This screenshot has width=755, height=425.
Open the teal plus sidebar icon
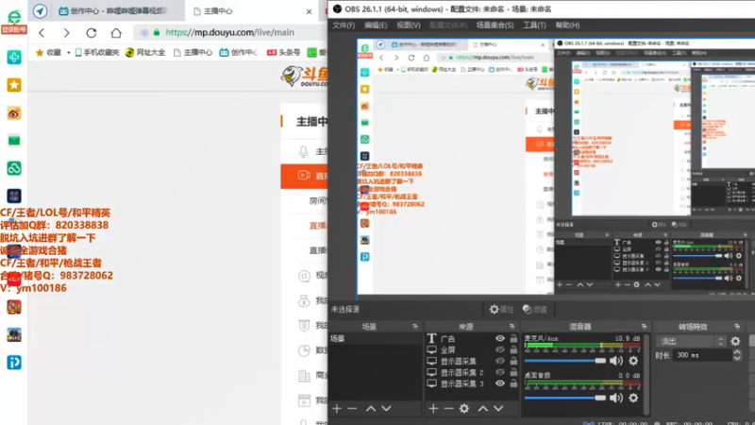coord(14,58)
